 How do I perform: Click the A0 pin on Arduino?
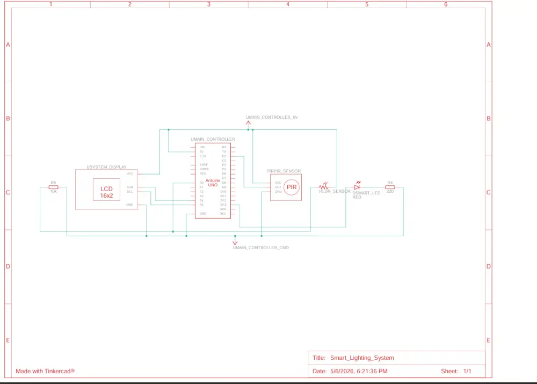pos(201,183)
